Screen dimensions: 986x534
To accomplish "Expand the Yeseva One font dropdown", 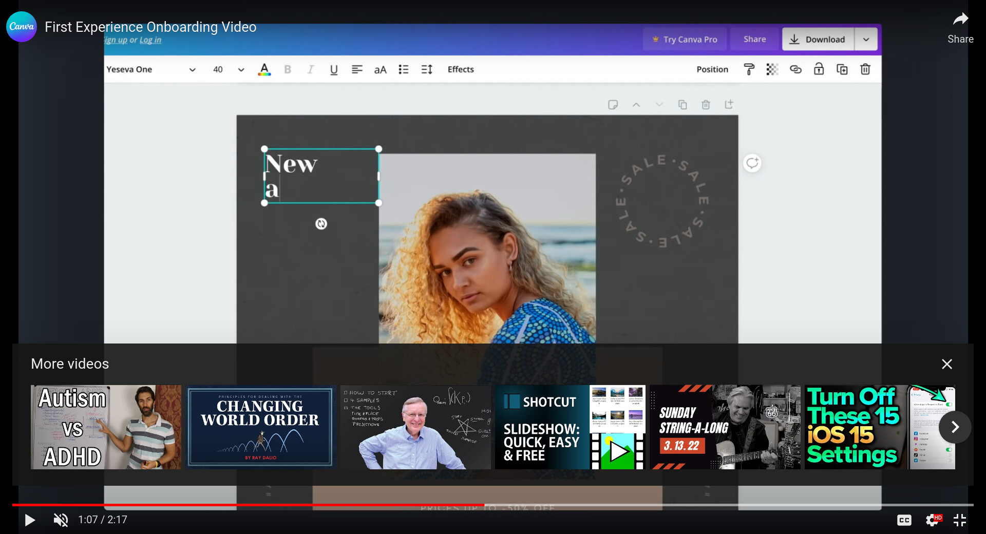I will [192, 70].
